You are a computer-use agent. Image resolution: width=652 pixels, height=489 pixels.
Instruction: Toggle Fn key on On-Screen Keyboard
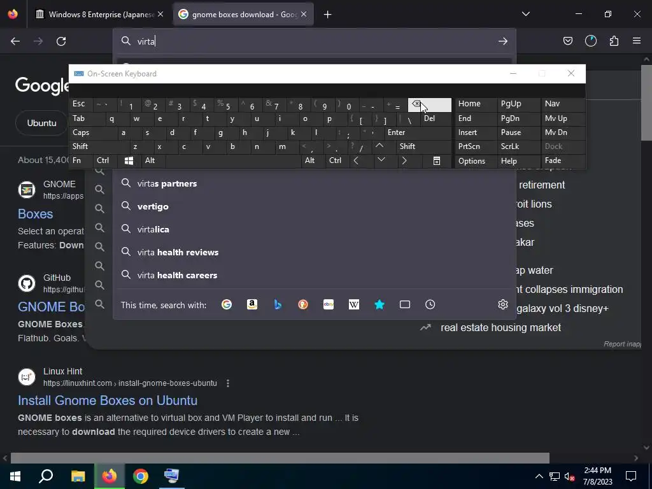click(x=81, y=160)
